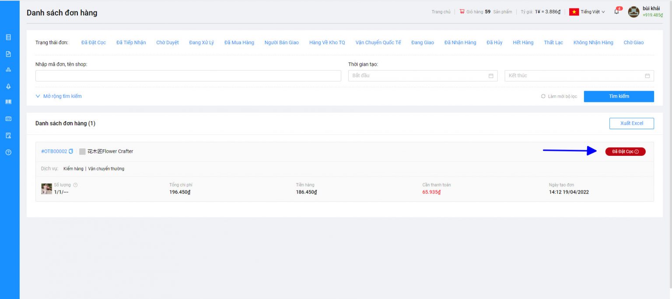Open the notification bell with badge 4
The height and width of the screenshot is (299, 672).
pyautogui.click(x=617, y=11)
